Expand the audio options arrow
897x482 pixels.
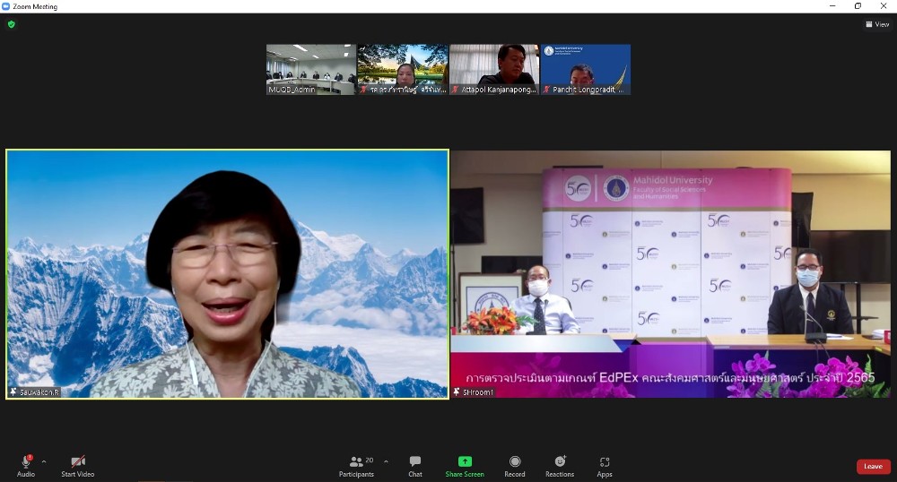click(44, 461)
